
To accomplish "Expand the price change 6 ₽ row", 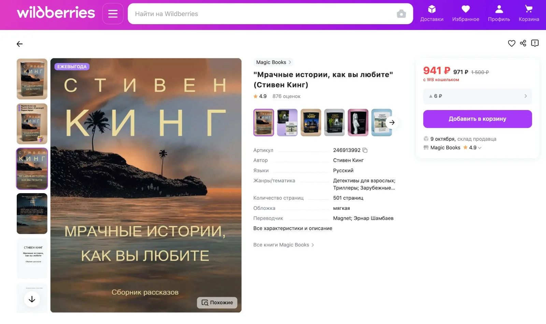I will [477, 96].
